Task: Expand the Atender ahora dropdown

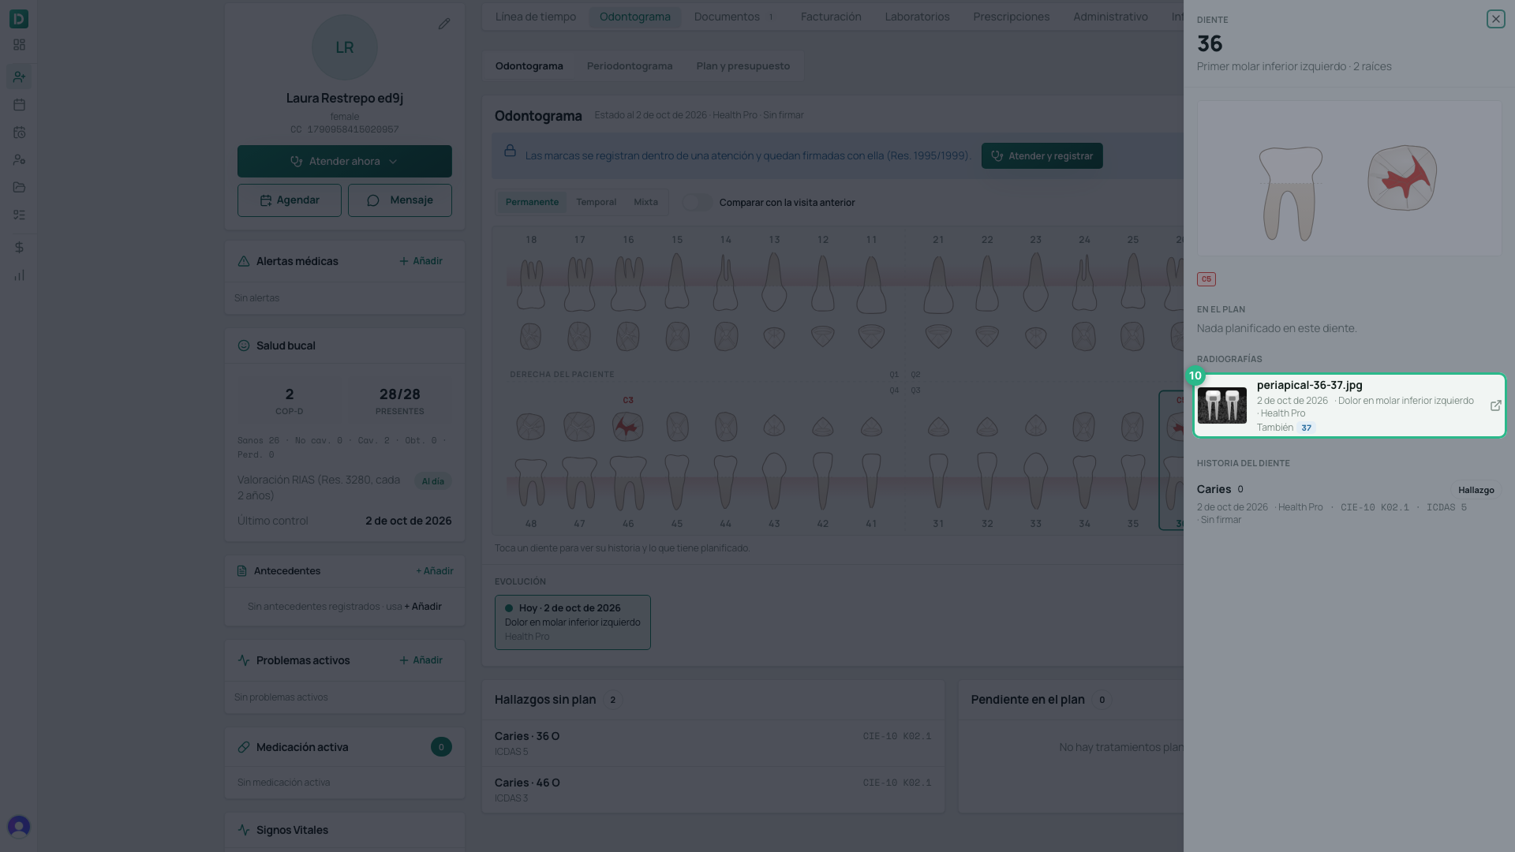Action: click(x=393, y=162)
